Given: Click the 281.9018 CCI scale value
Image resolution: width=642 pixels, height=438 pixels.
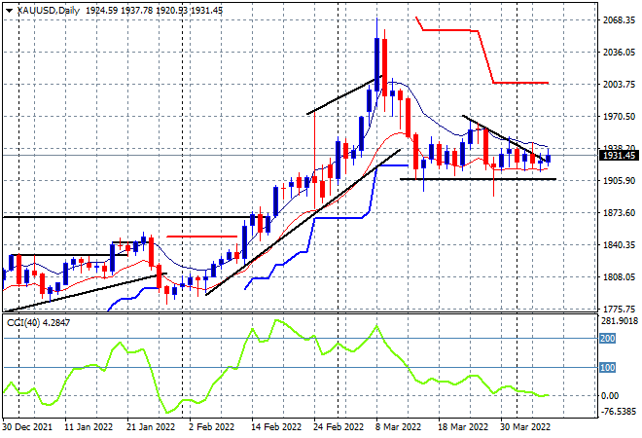Looking at the screenshot, I should tap(619, 321).
